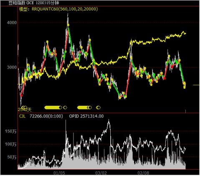Image resolution: width=200 pixels, height=176 pixels.
Task: Click the 72266.00(0:100) volume value
Action: point(46,116)
